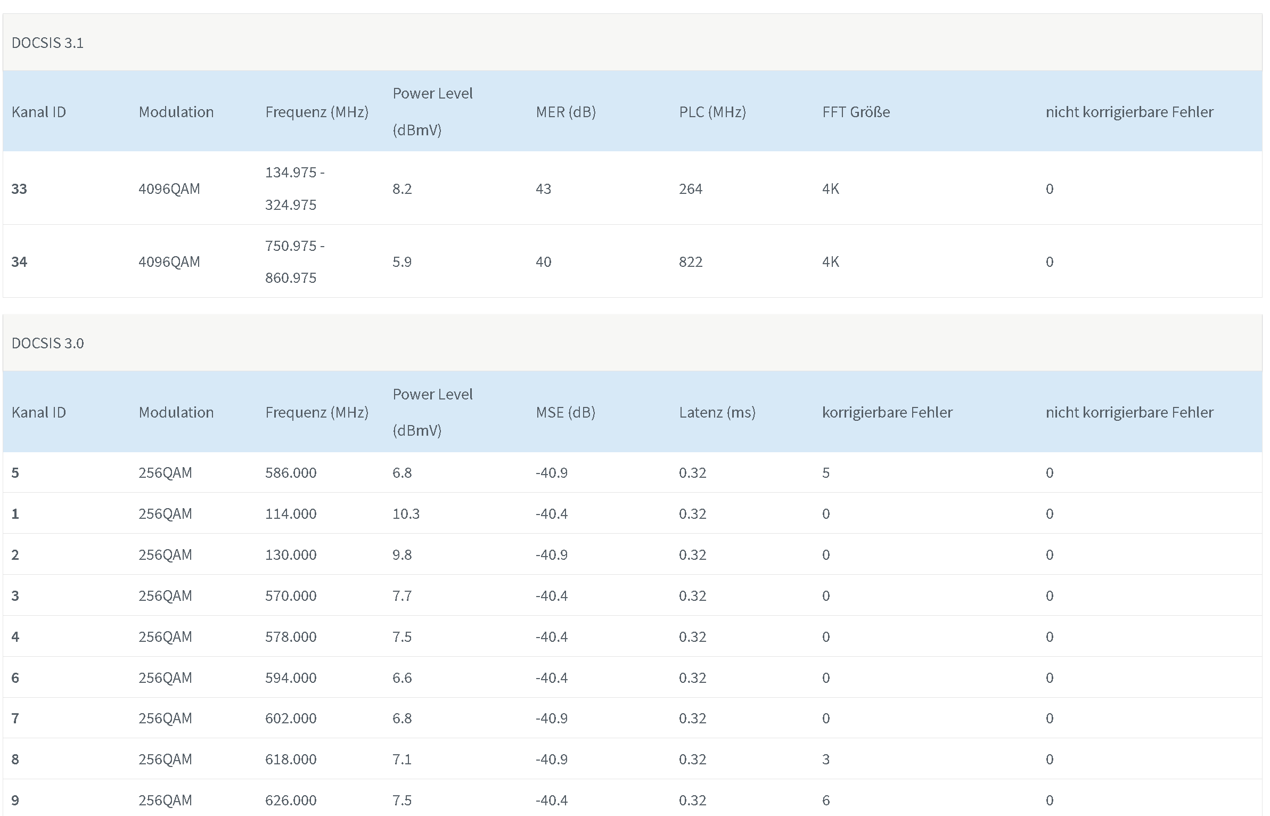Click the MER (dB) column header
The width and height of the screenshot is (1270, 816).
pyautogui.click(x=566, y=112)
